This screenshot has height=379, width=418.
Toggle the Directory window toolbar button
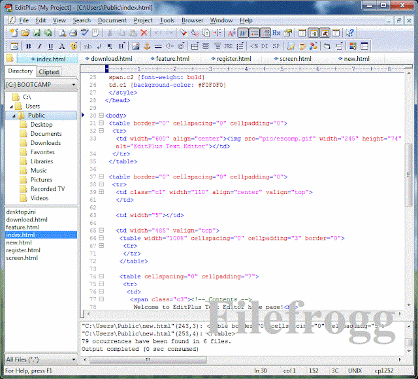(x=313, y=33)
